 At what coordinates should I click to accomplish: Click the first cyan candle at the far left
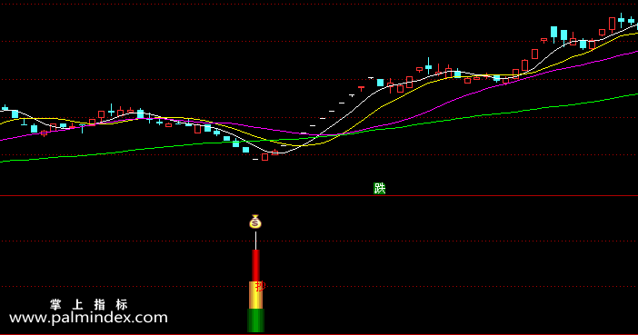(5, 108)
